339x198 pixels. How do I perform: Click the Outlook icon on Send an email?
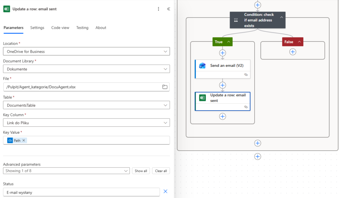click(202, 66)
